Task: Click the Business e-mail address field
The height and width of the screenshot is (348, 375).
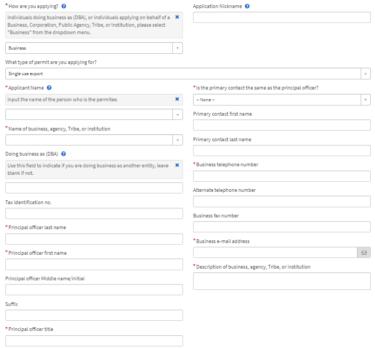Action: (x=274, y=253)
